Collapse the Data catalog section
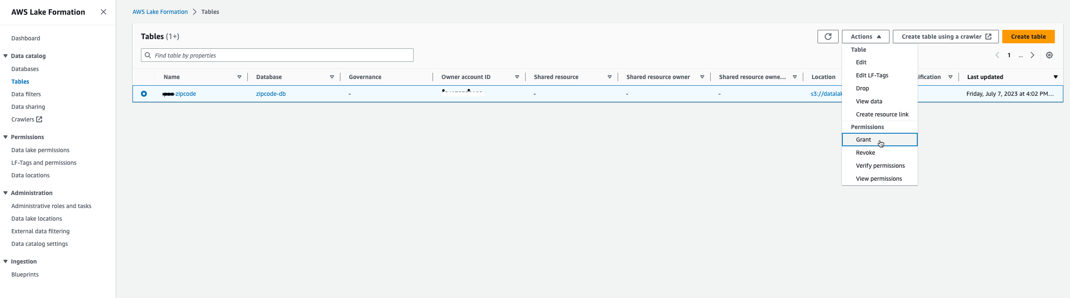Screen dimensions: 1070x298 [x=5, y=56]
